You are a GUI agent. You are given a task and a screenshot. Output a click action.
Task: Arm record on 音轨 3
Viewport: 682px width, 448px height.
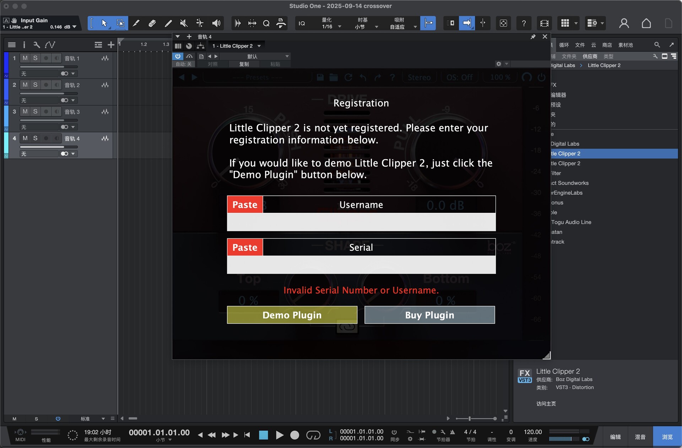click(46, 111)
